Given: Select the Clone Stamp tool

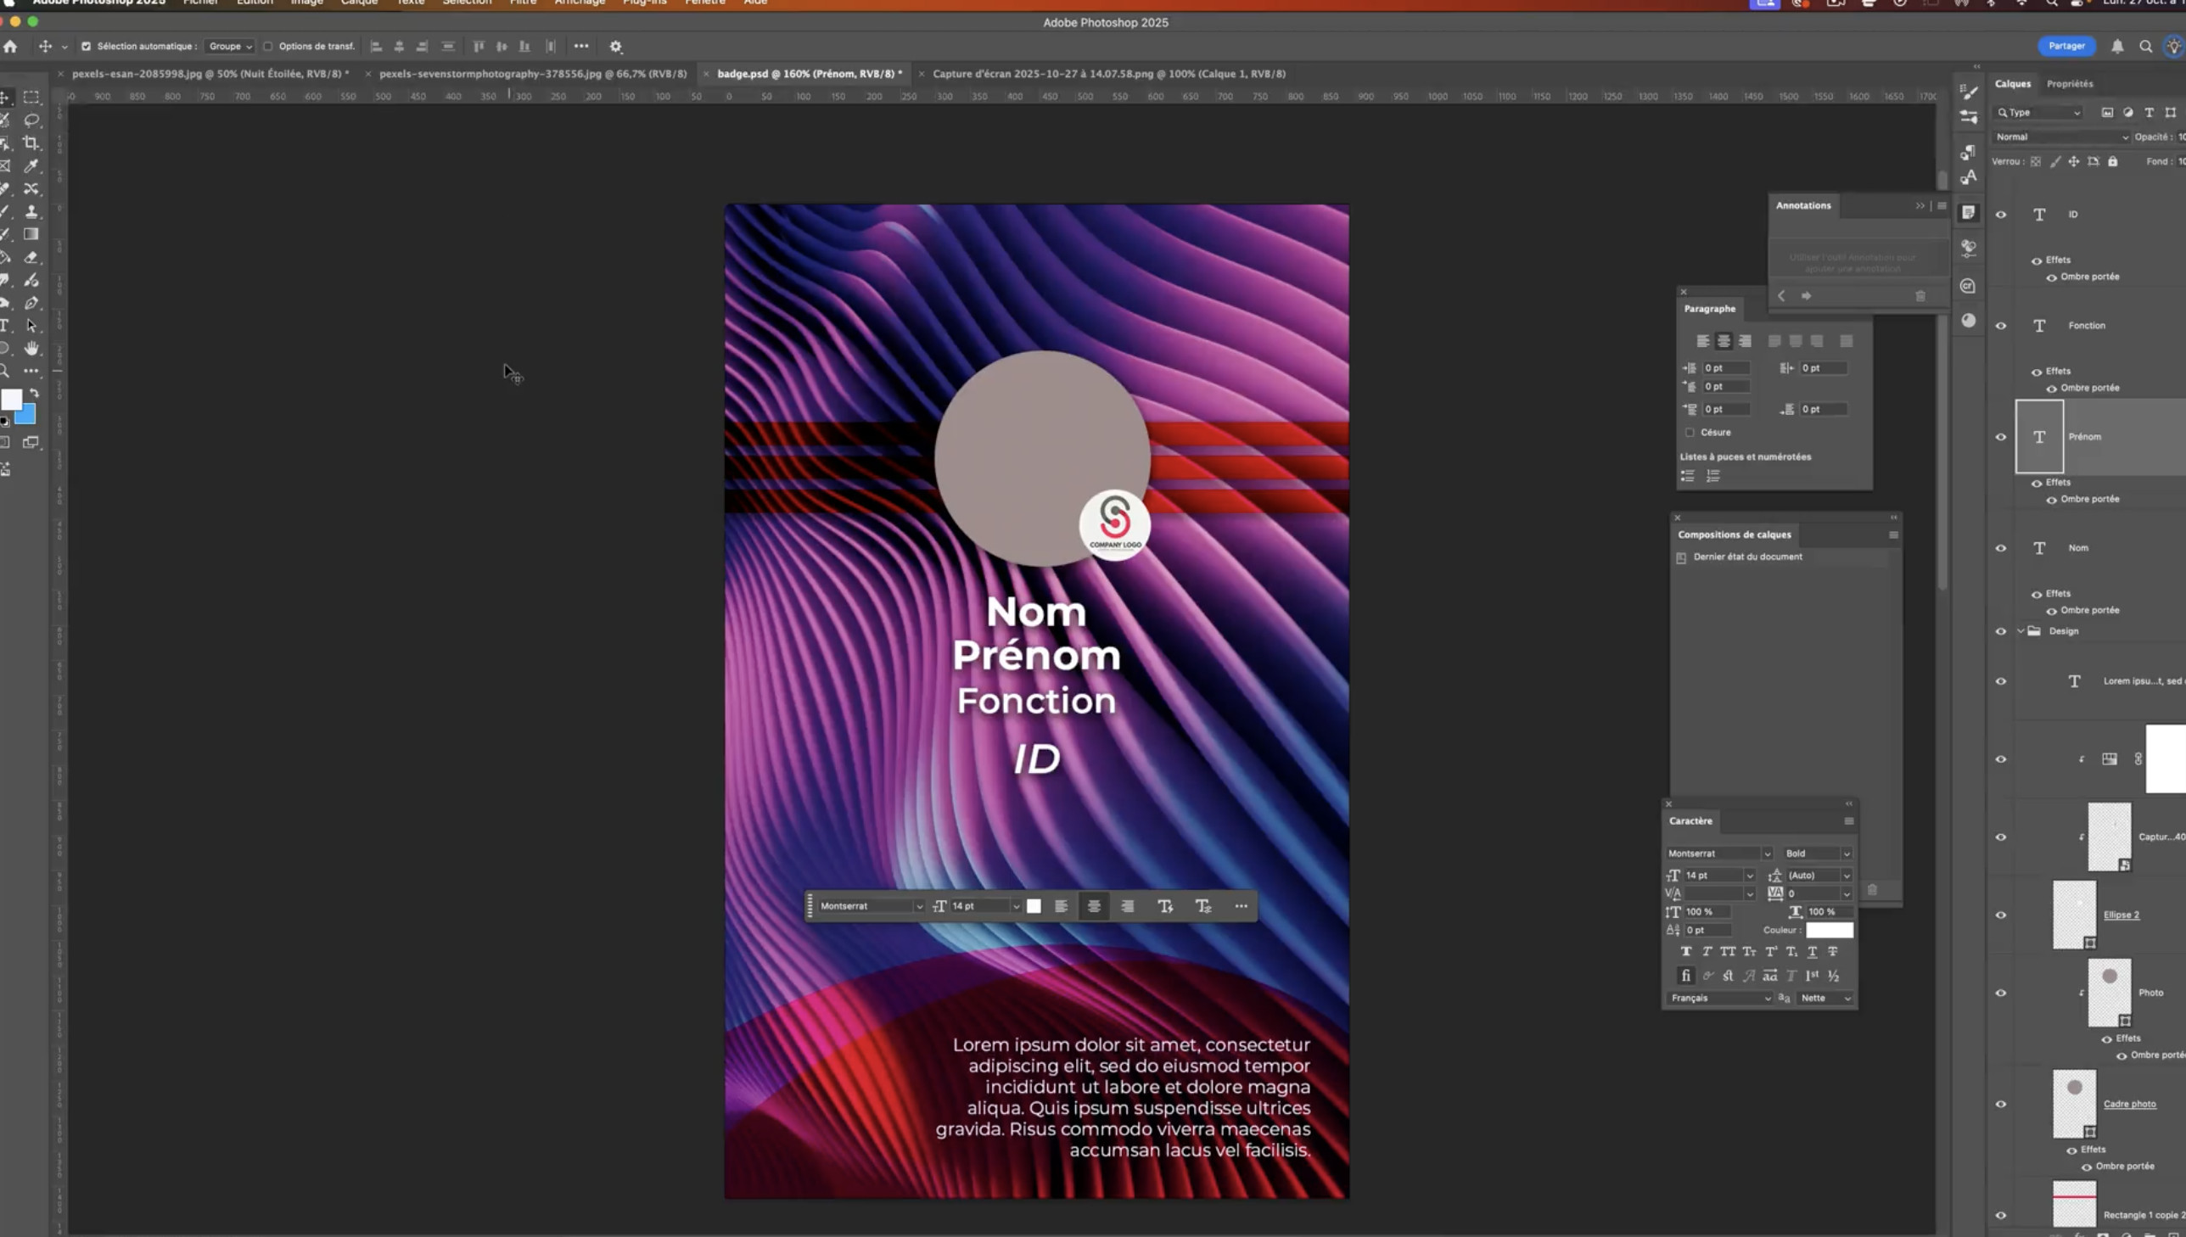Looking at the screenshot, I should coord(31,211).
